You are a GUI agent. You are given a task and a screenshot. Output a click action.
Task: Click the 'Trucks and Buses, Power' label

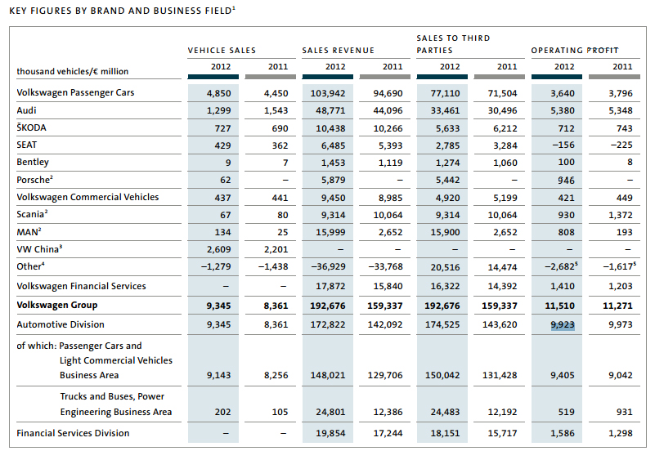point(112,396)
